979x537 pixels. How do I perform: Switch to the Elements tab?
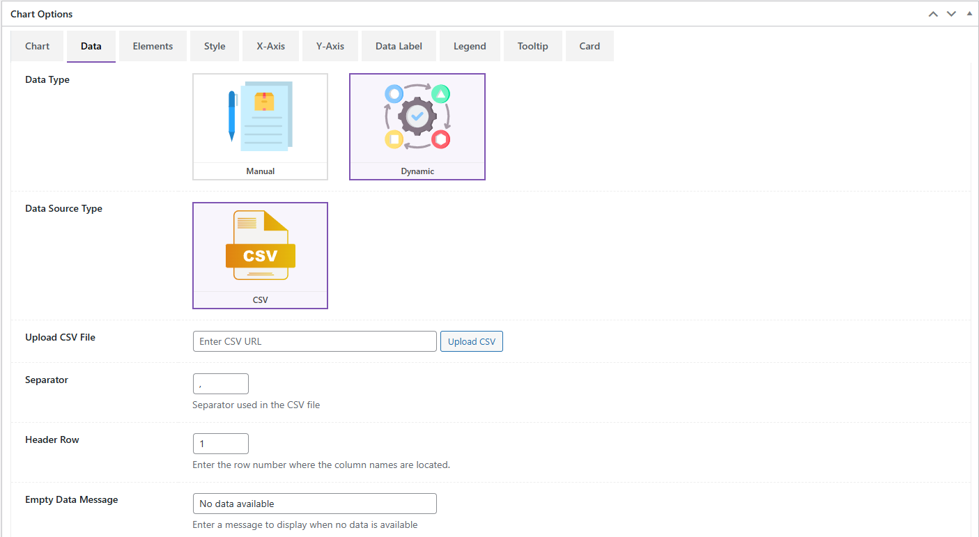tap(153, 46)
